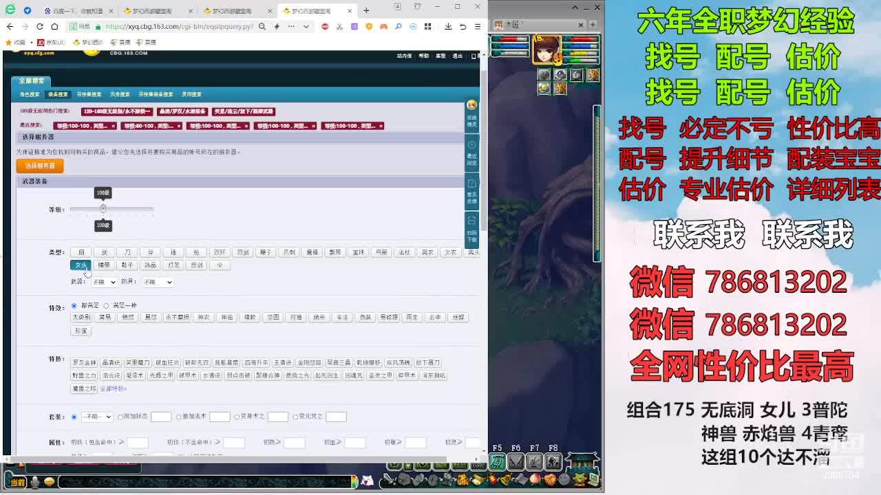Select the 附加状态 radio option
The image size is (881, 495).
pyautogui.click(x=120, y=417)
